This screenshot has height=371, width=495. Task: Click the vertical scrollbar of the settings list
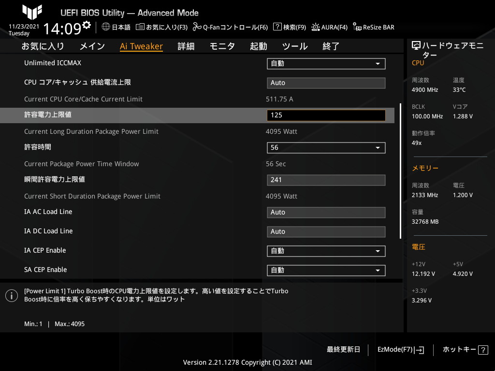coord(400,171)
